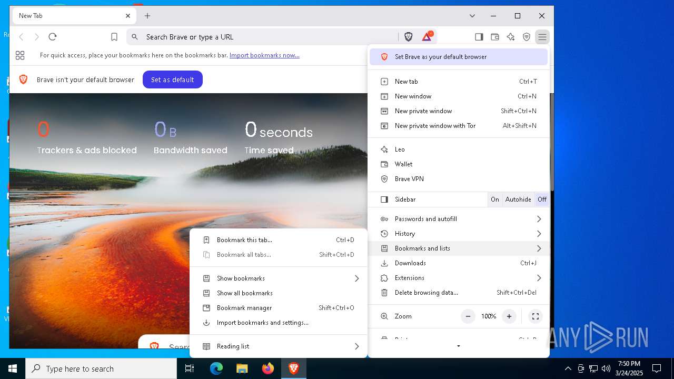Viewport: 674px width, 379px height.
Task: Click the address bar search field
Action: pyautogui.click(x=262, y=37)
